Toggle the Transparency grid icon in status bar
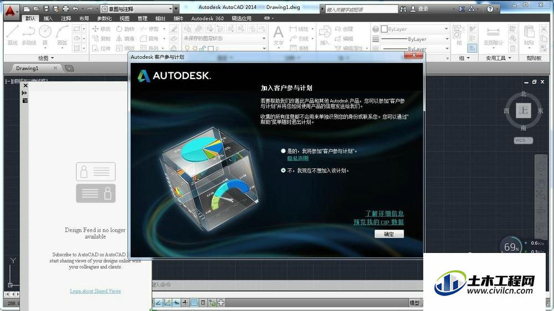 [x=194, y=303]
